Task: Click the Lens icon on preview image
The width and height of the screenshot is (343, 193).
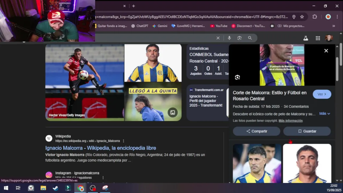Action: (x=237, y=77)
